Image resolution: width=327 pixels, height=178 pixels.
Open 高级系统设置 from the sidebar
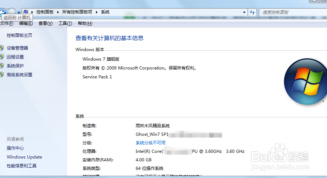coord(19,75)
